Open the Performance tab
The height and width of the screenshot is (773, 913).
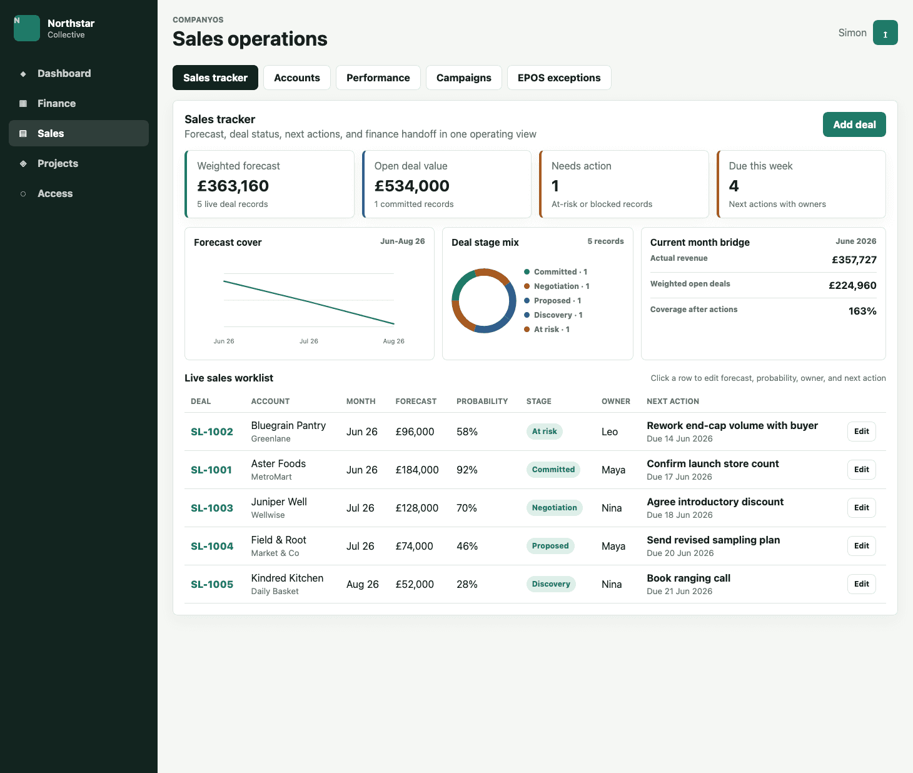pyautogui.click(x=378, y=78)
